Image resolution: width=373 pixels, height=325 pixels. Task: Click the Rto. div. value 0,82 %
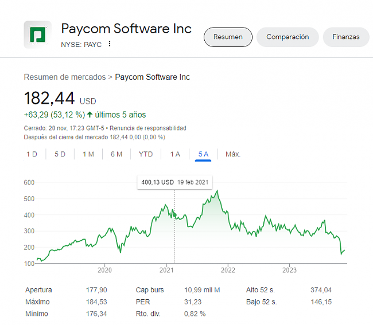(195, 314)
